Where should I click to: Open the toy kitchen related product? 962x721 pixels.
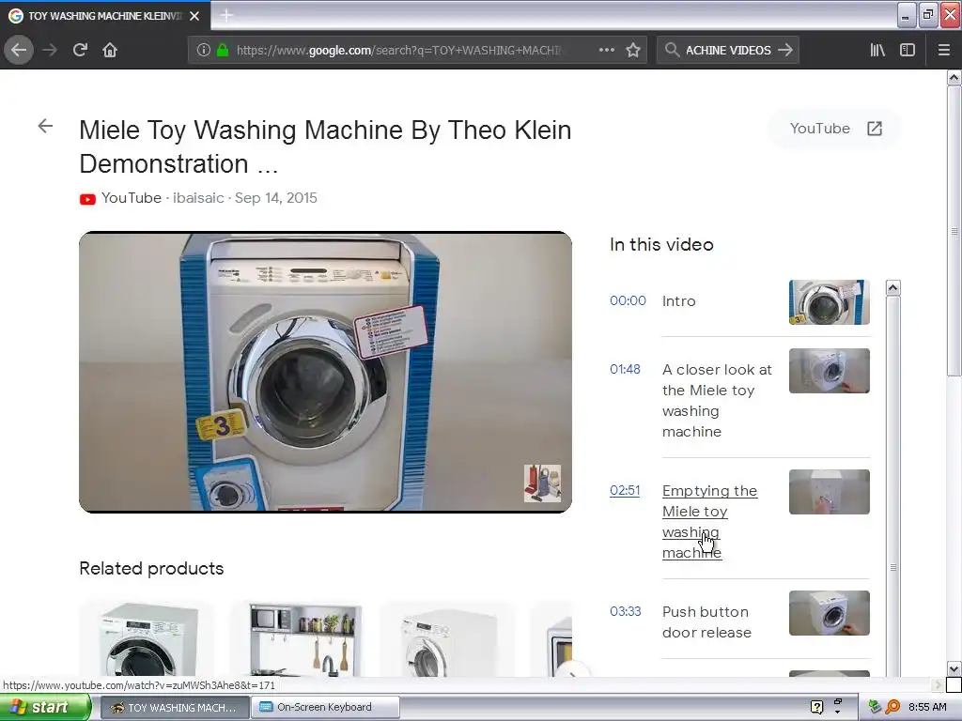pos(298,638)
